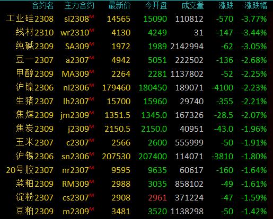Viewport: 273px width, 219px height.
Task: Sort by the 涨跌 column header
Action: coord(226,6)
